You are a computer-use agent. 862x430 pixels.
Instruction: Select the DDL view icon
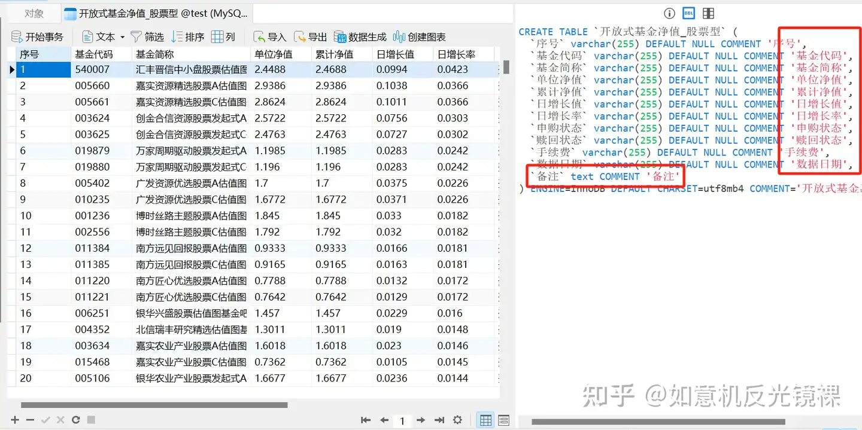pos(689,13)
